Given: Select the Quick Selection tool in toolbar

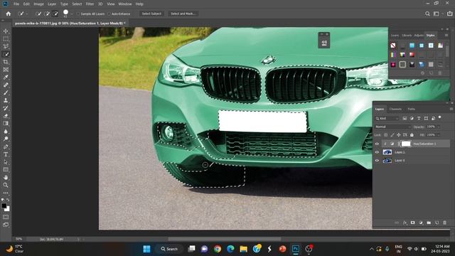Looking at the screenshot, I should (6, 54).
